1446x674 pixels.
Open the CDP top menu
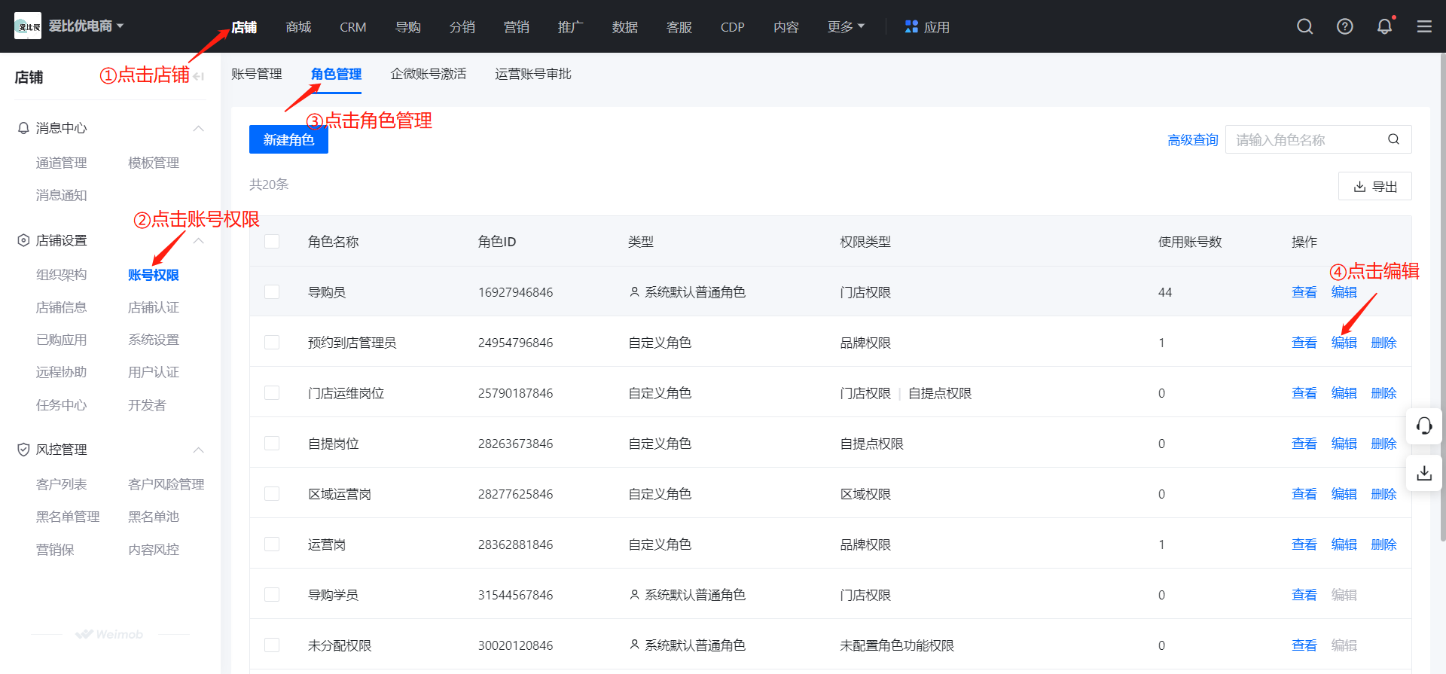coord(732,27)
